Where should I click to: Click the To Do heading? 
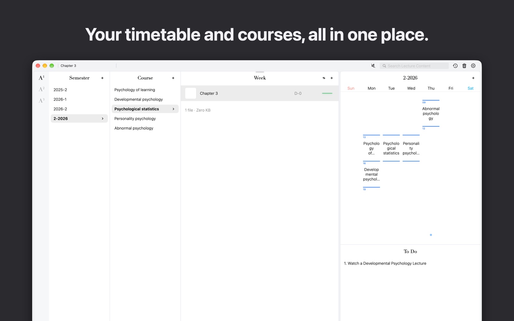coord(410,252)
